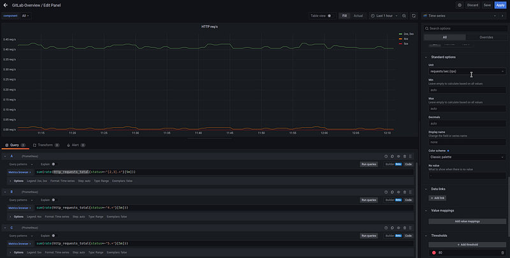
Task: Toggle Explain for query B
Action: click(55, 200)
